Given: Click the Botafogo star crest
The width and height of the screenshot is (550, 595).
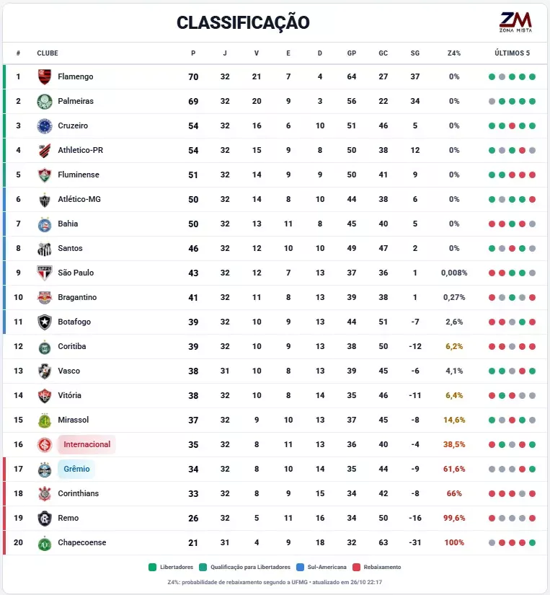Looking at the screenshot, I should coord(45,322).
